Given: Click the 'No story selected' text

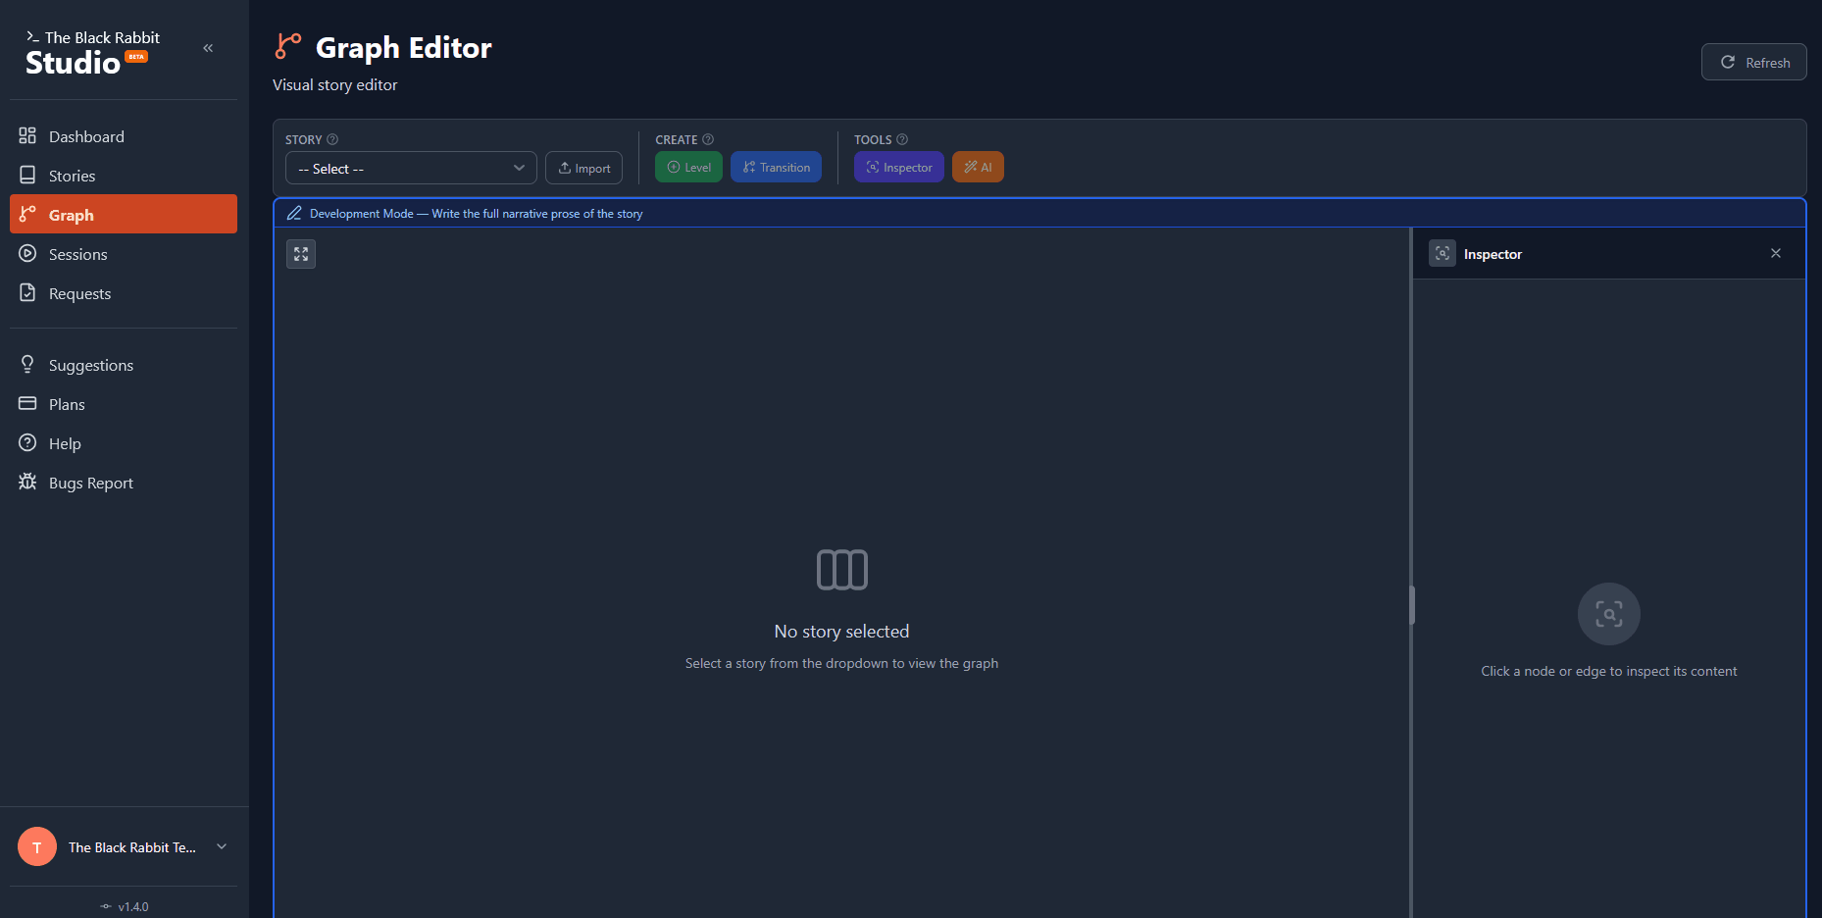Looking at the screenshot, I should pyautogui.click(x=841, y=632).
